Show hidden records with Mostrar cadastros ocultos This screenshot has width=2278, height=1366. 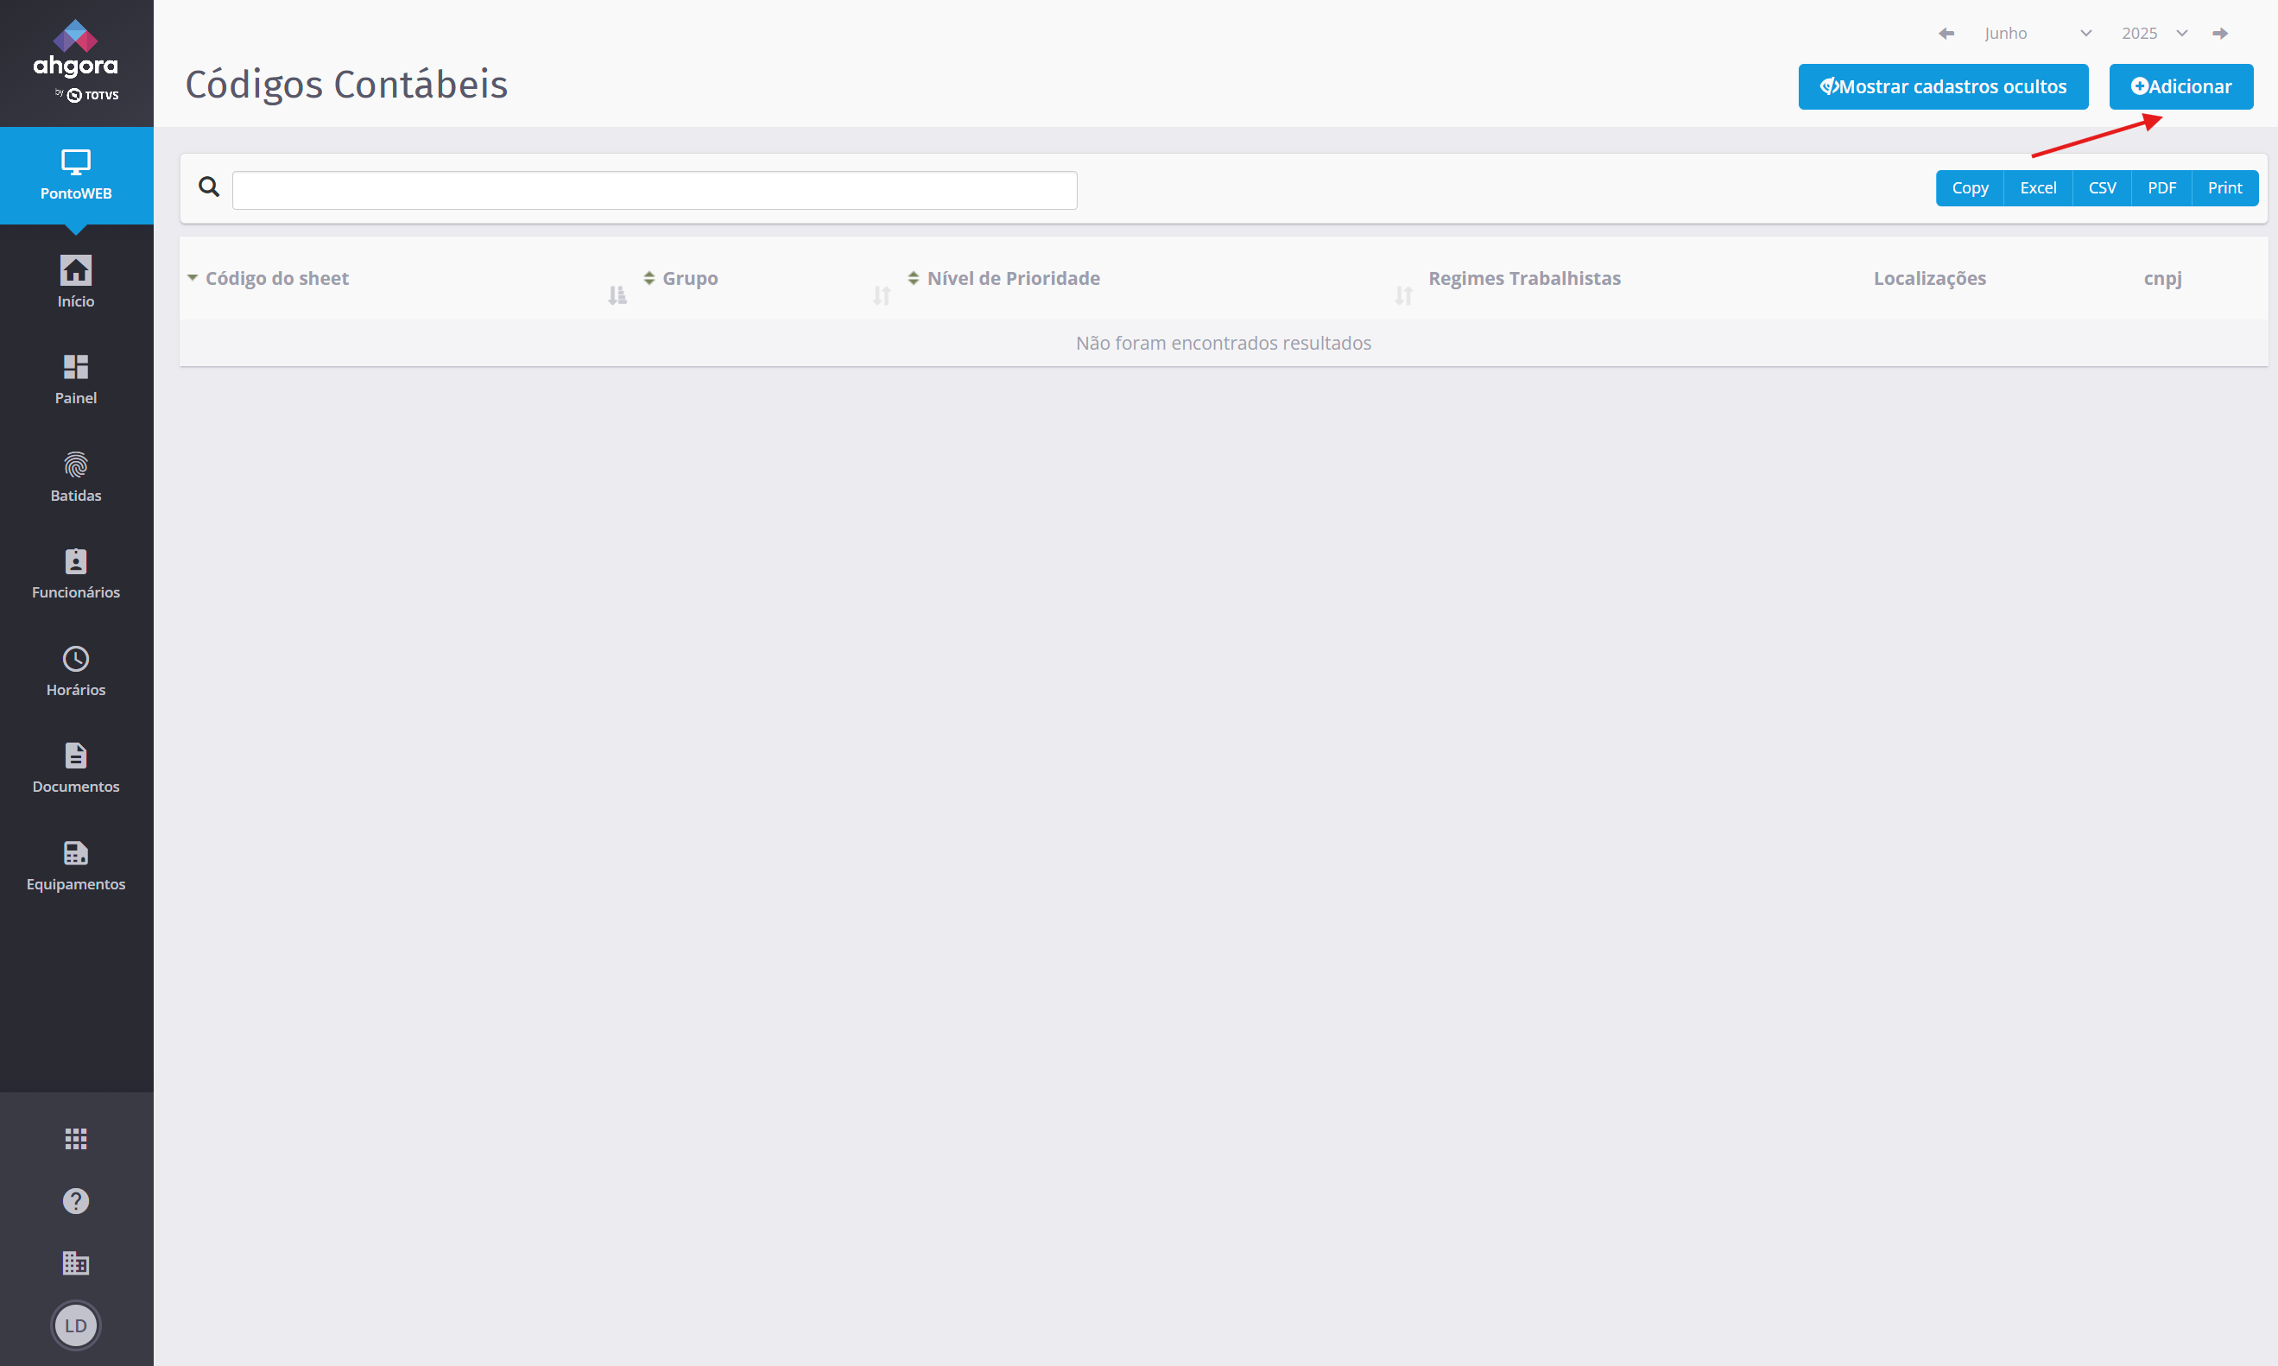[x=1942, y=86]
